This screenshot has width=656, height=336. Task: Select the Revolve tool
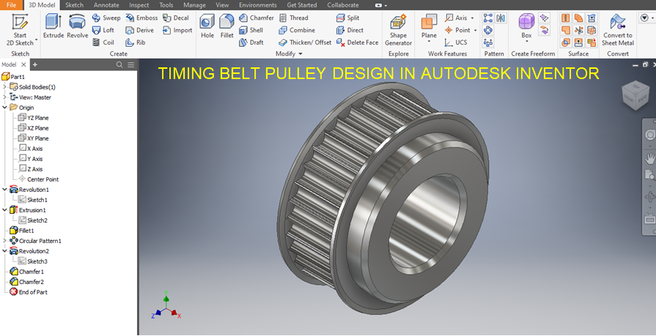point(78,26)
